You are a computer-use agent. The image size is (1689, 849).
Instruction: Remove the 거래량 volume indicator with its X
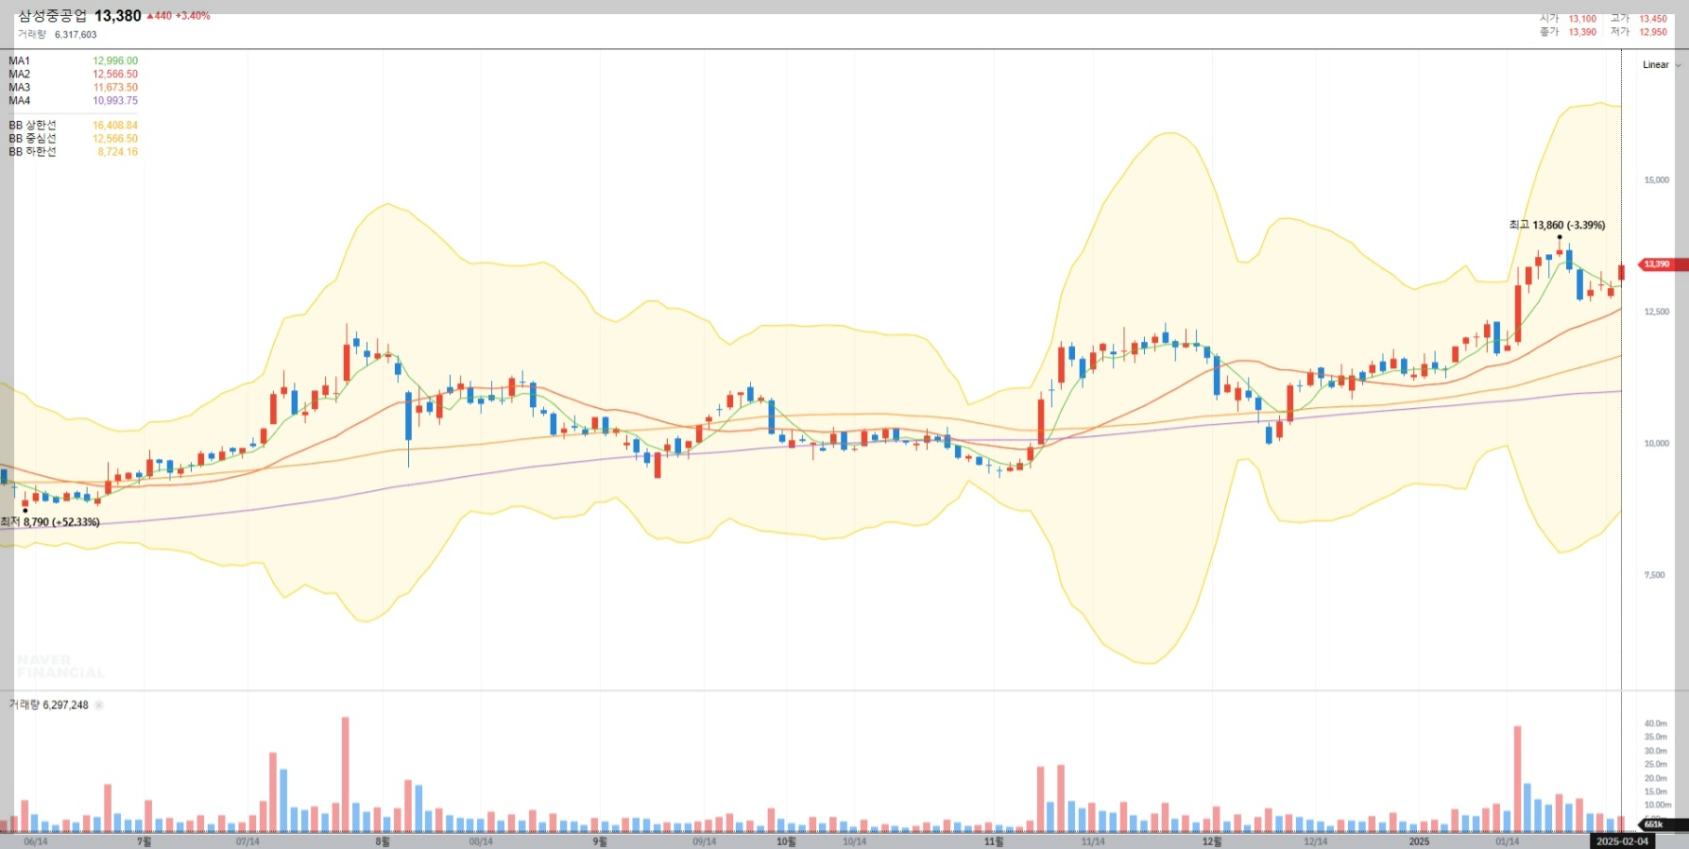point(99,705)
